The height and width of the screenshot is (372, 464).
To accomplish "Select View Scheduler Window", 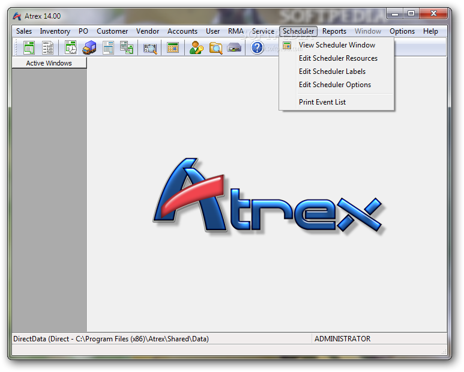I will click(x=337, y=45).
